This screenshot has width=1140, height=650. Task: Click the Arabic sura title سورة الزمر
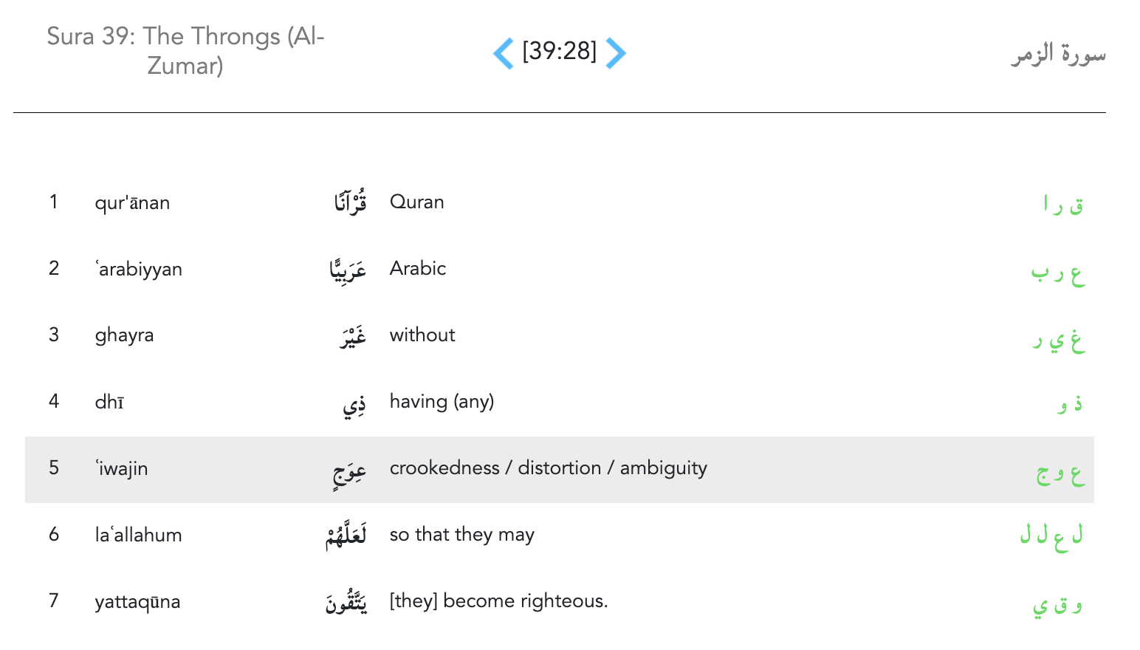[1057, 54]
